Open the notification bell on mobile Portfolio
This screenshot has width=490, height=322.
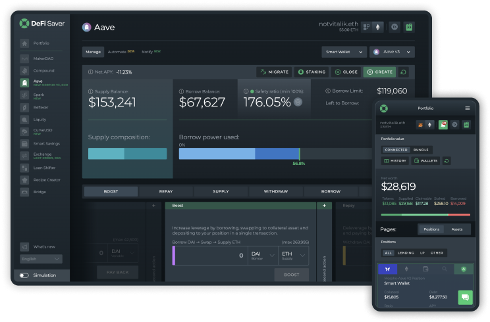443,125
